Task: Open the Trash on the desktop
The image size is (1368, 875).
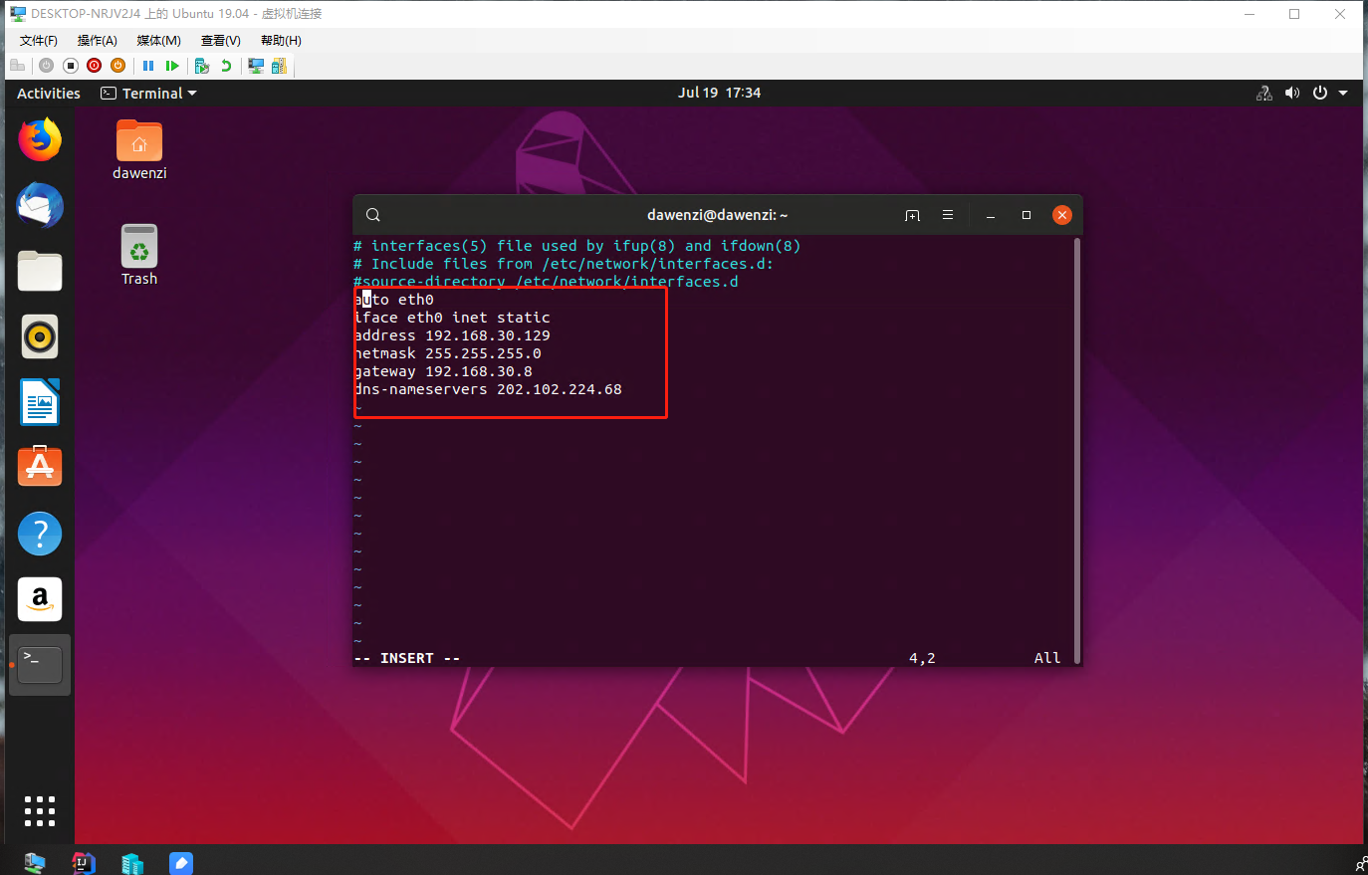Action: coord(139,255)
